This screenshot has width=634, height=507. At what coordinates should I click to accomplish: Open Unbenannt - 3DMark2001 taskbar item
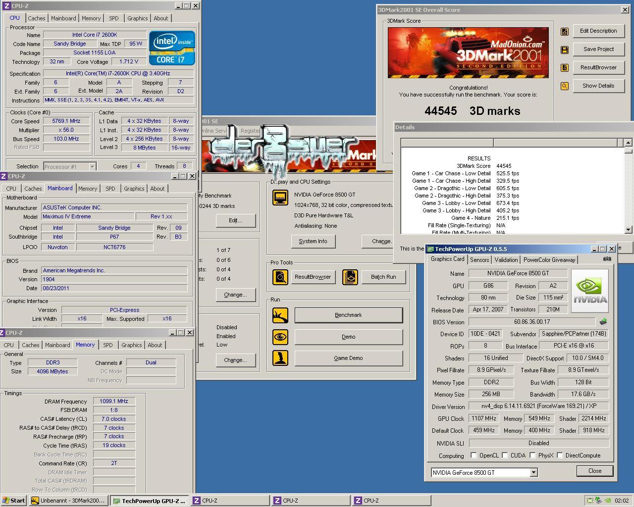tap(68, 501)
